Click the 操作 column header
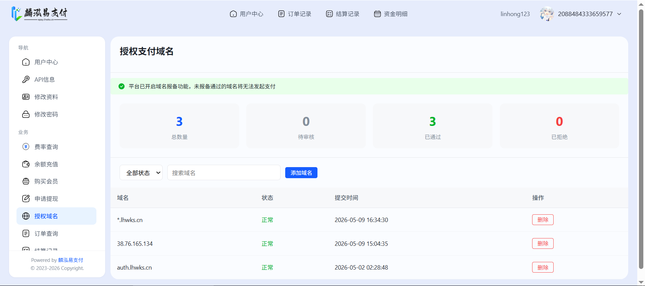 pyautogui.click(x=538, y=198)
